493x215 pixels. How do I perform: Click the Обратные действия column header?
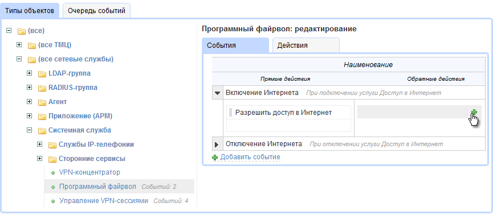coord(436,79)
